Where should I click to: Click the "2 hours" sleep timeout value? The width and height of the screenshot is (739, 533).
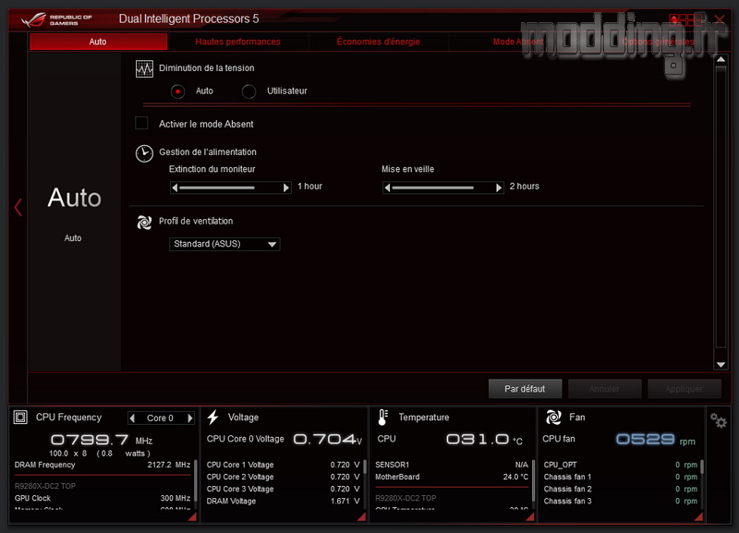point(524,187)
